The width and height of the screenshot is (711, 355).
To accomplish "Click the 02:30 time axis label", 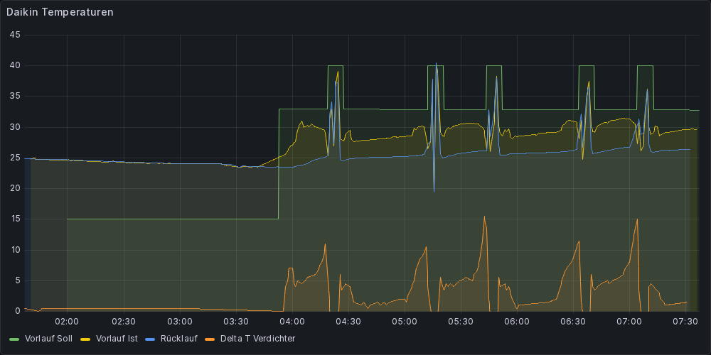I will coord(123,322).
